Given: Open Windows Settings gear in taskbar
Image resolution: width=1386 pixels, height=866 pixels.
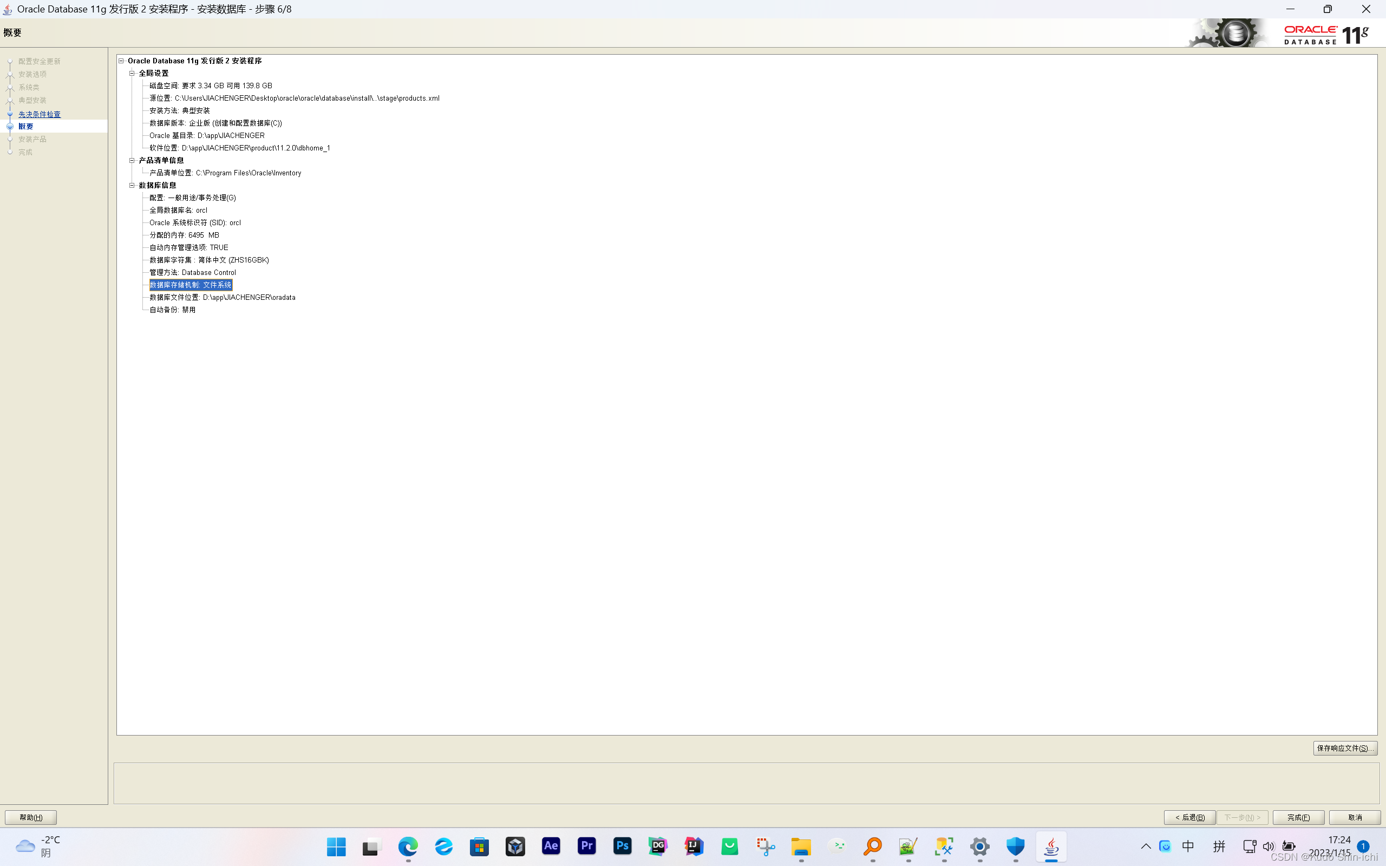Looking at the screenshot, I should (x=980, y=847).
